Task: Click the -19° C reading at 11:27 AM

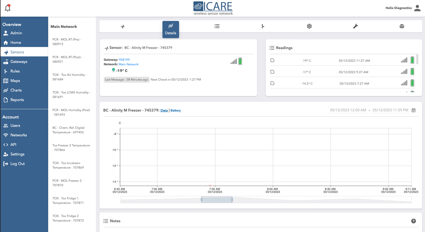Action: point(306,61)
